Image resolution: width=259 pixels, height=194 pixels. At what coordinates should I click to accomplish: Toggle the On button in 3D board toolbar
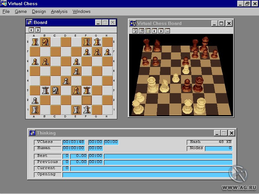pos(167,31)
